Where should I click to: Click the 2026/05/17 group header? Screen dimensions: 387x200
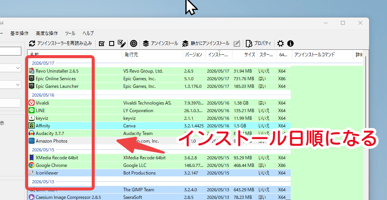click(43, 63)
